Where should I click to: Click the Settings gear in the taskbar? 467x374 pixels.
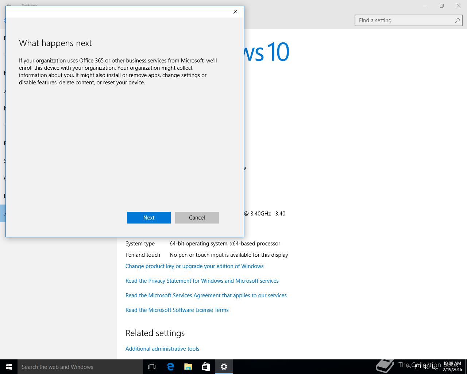[224, 367]
